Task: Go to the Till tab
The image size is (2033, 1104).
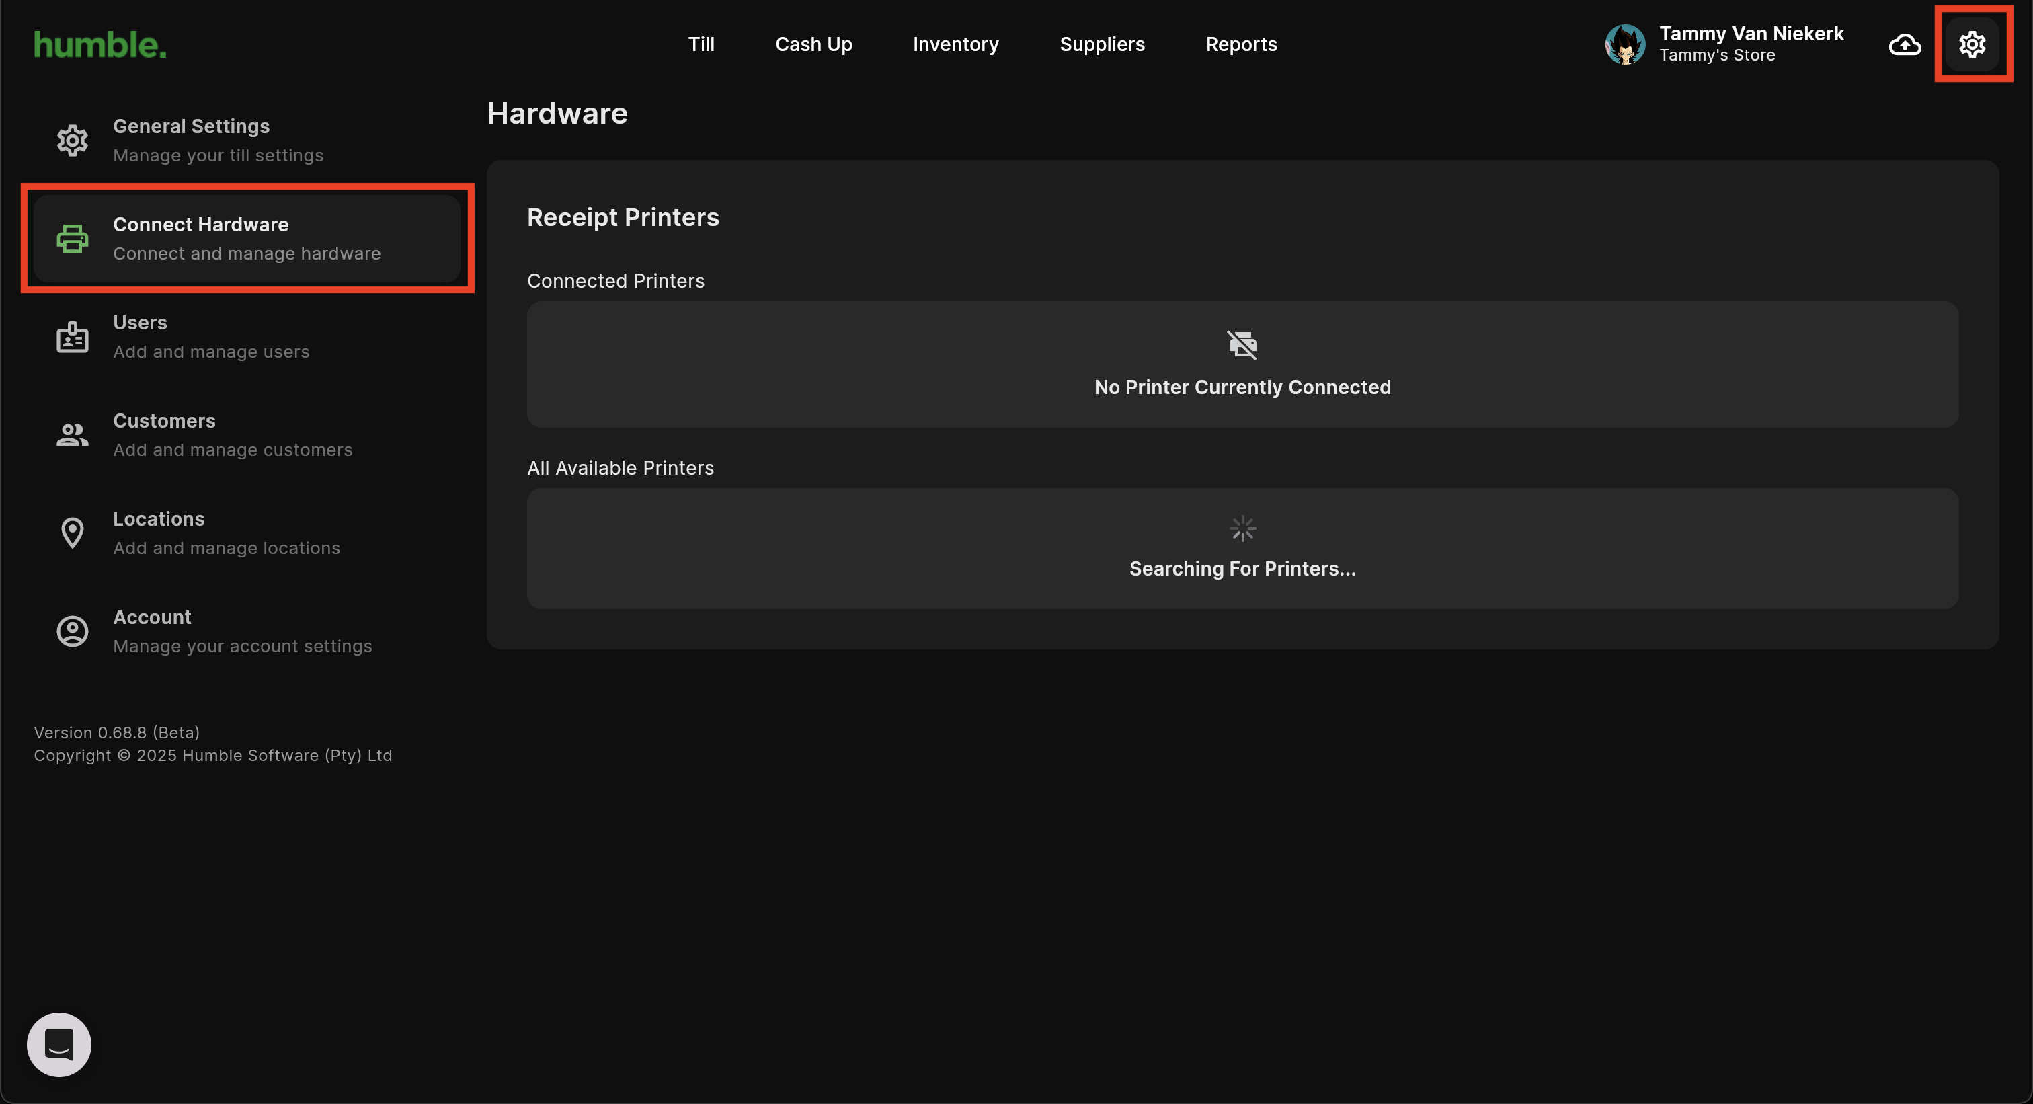Action: pyautogui.click(x=701, y=44)
